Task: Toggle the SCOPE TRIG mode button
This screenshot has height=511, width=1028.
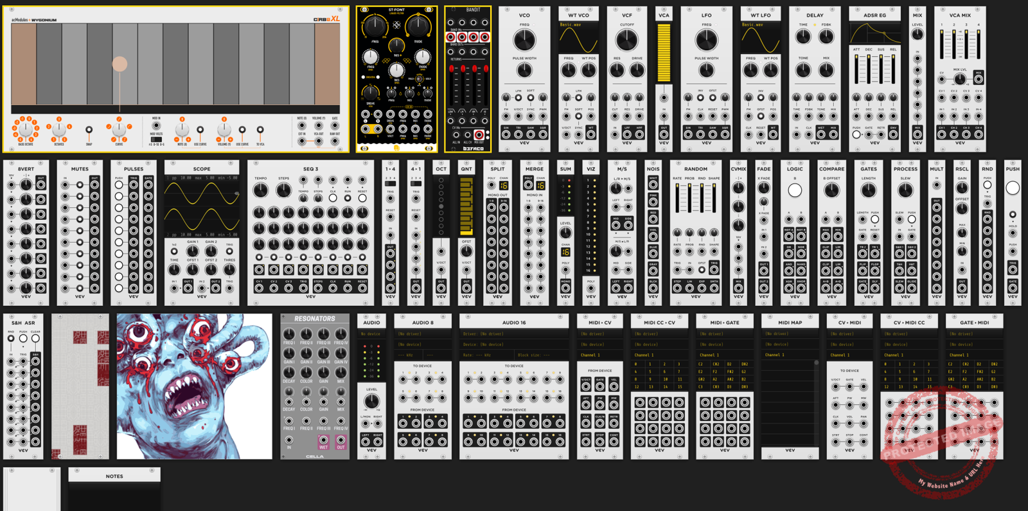Action: click(x=229, y=251)
